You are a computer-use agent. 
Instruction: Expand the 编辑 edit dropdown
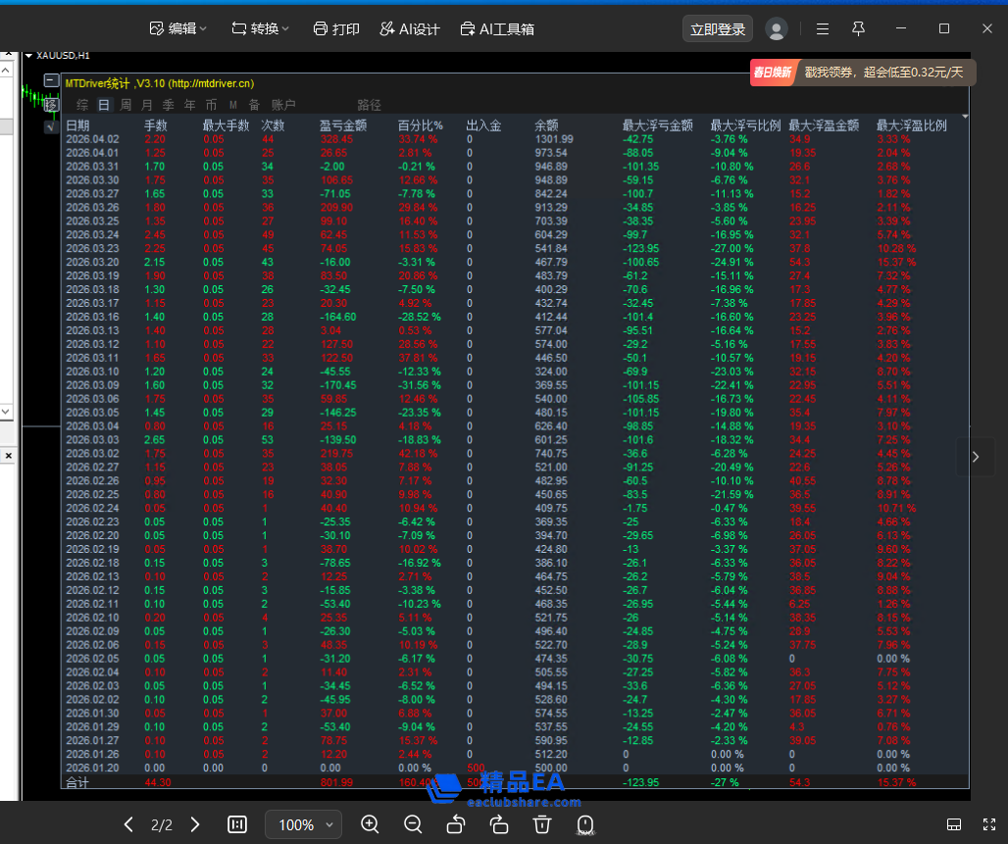point(177,29)
